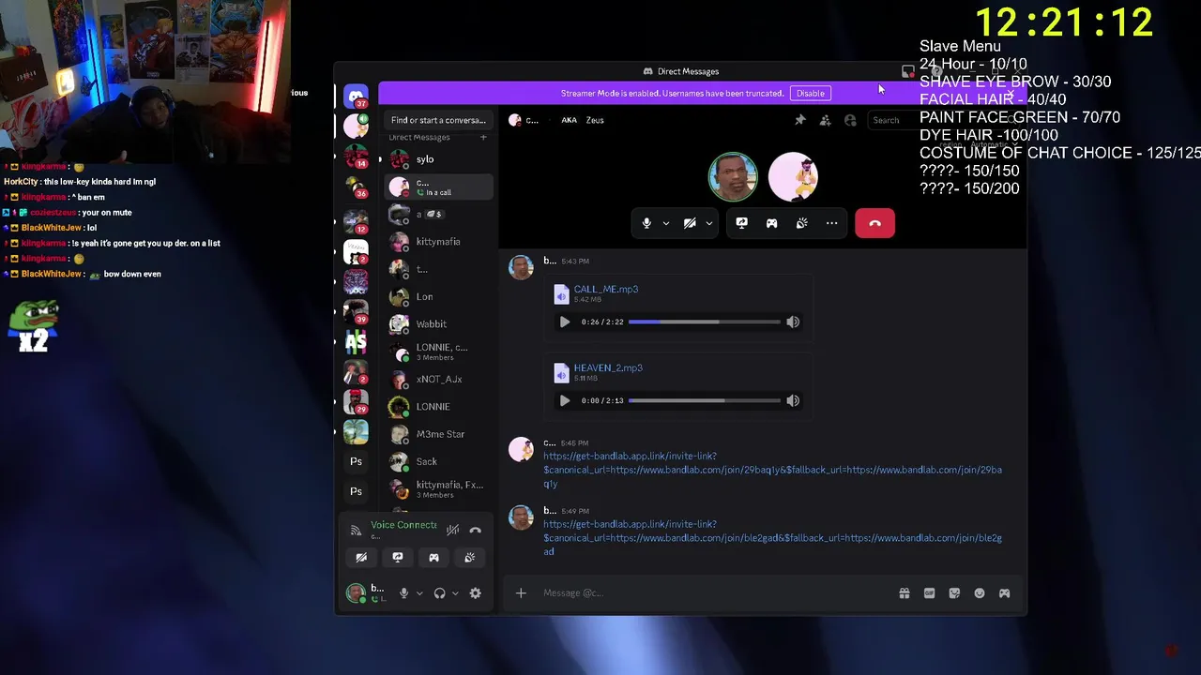Open pinned messages pin icon

pyautogui.click(x=800, y=120)
